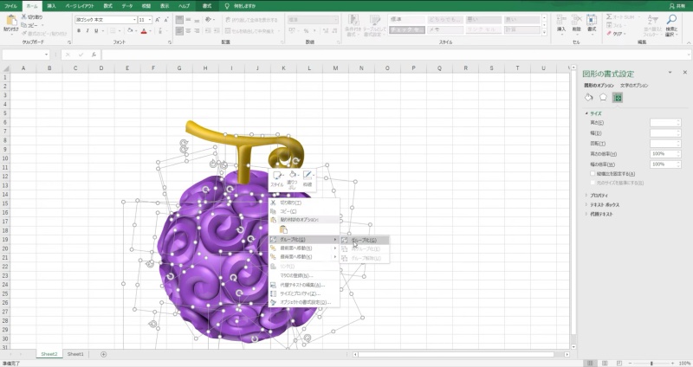Expand the cell styles gallery more arrow
This screenshot has width=693, height=367.
[x=545, y=31]
